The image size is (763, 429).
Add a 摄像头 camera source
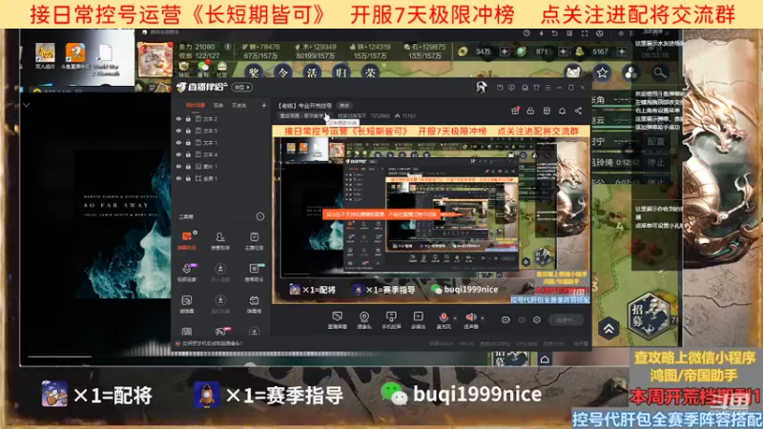[x=364, y=320]
